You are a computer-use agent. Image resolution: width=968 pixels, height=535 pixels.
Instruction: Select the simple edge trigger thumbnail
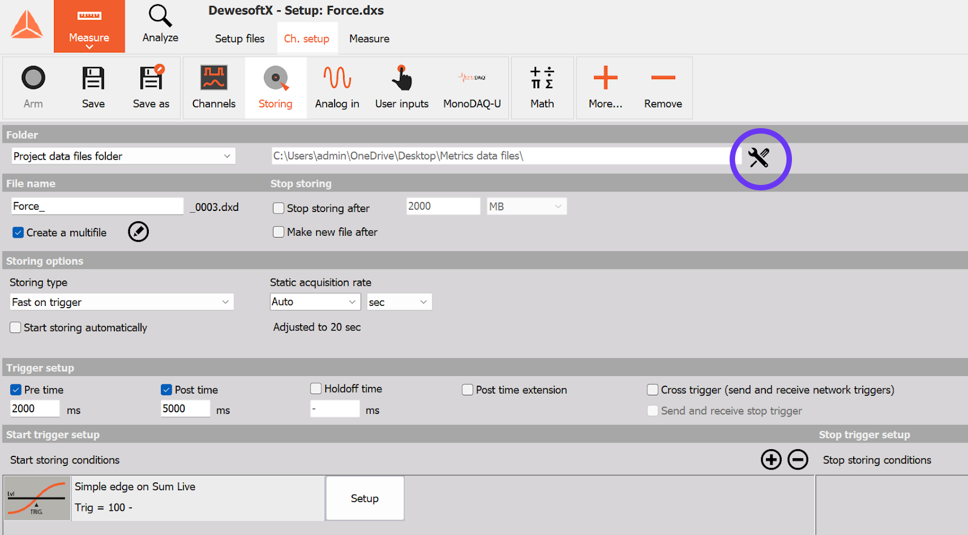pos(38,499)
